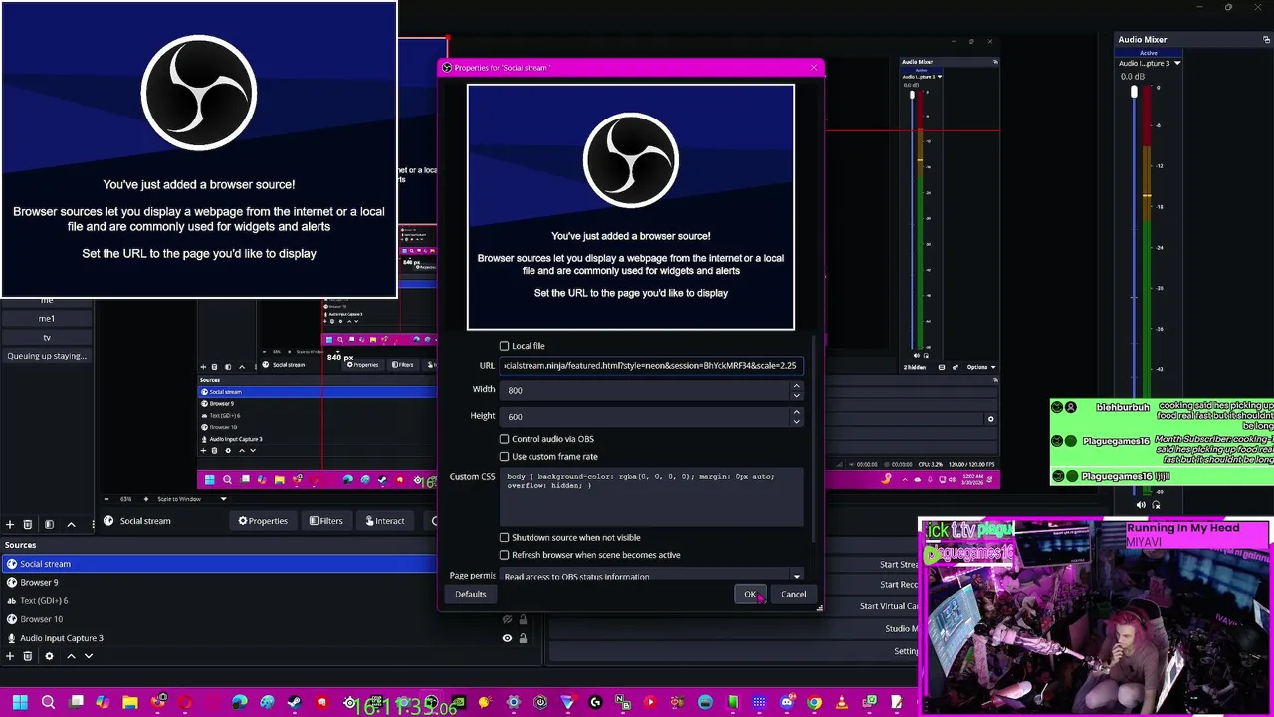Open Filters for Social stream

click(325, 521)
